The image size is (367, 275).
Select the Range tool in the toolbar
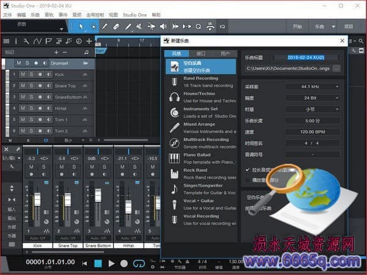point(93,26)
